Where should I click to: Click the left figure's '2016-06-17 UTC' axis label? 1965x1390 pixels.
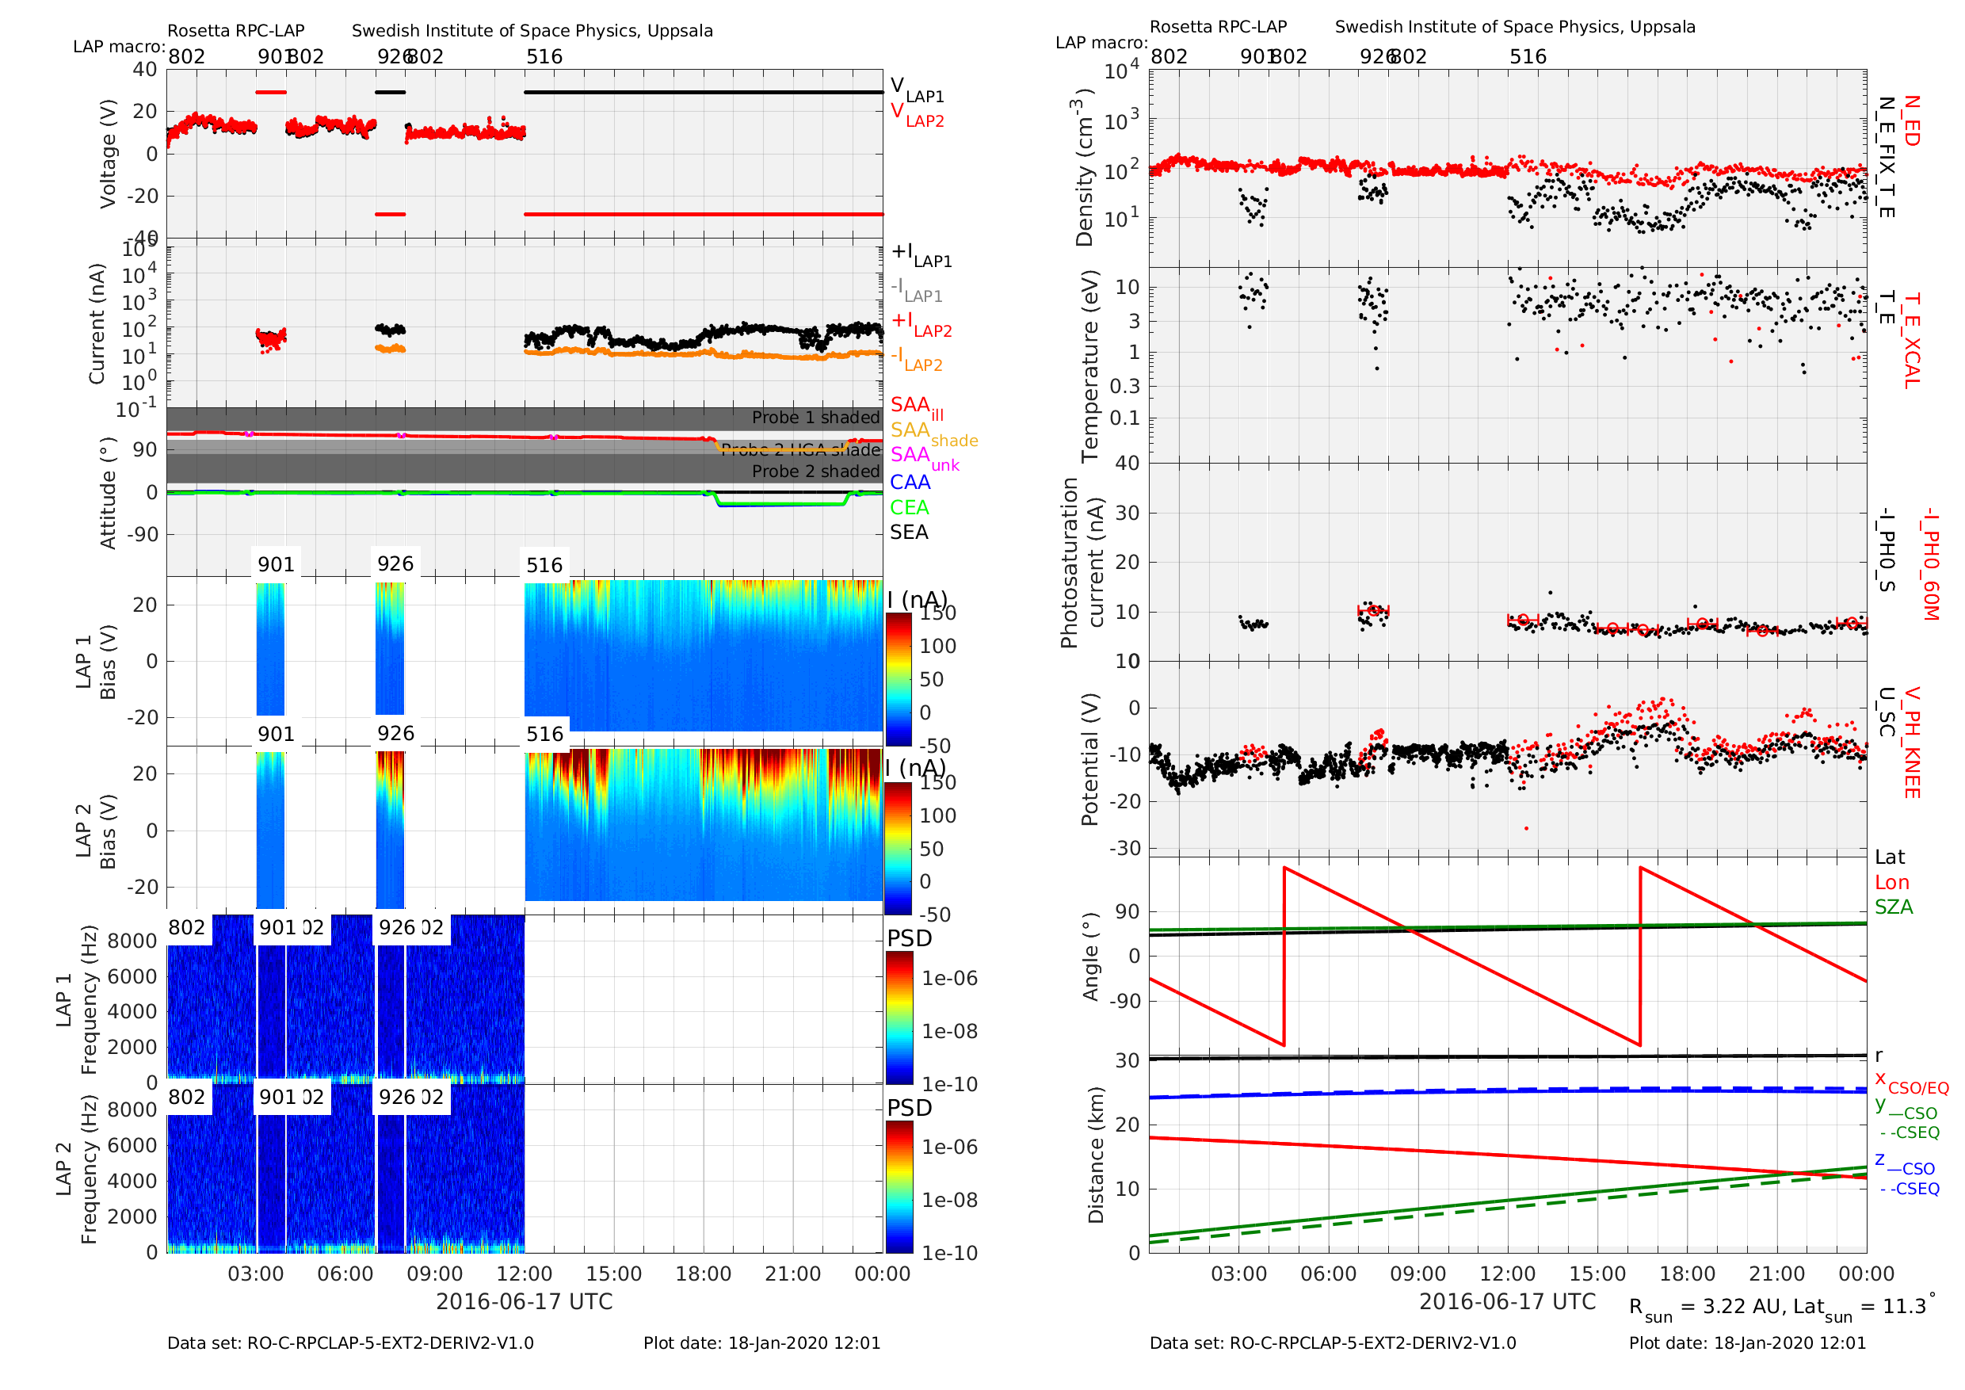(524, 1302)
